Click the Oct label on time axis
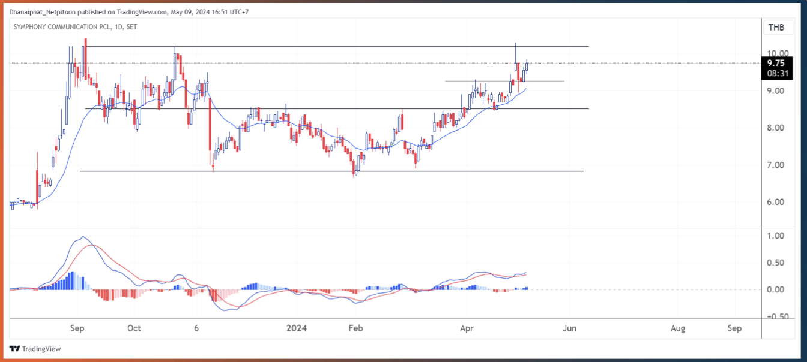 pyautogui.click(x=134, y=328)
